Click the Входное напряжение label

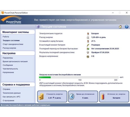click(49, 56)
